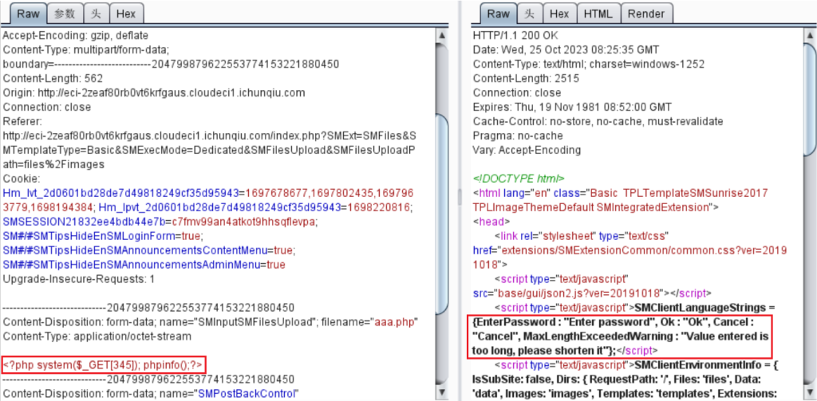Click Upgrade-Insecure-Requests: 1 line
817x401 pixels.
[x=79, y=278]
